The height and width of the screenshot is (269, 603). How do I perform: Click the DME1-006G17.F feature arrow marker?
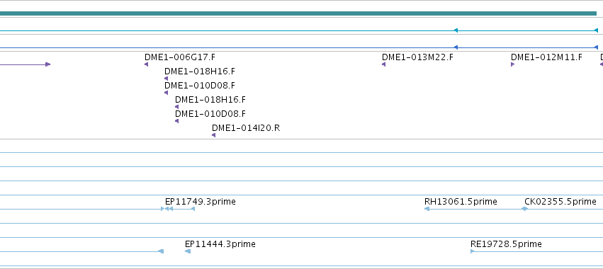146,64
